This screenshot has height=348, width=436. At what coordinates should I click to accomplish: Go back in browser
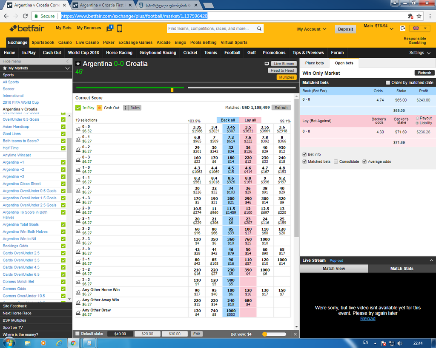[6, 16]
